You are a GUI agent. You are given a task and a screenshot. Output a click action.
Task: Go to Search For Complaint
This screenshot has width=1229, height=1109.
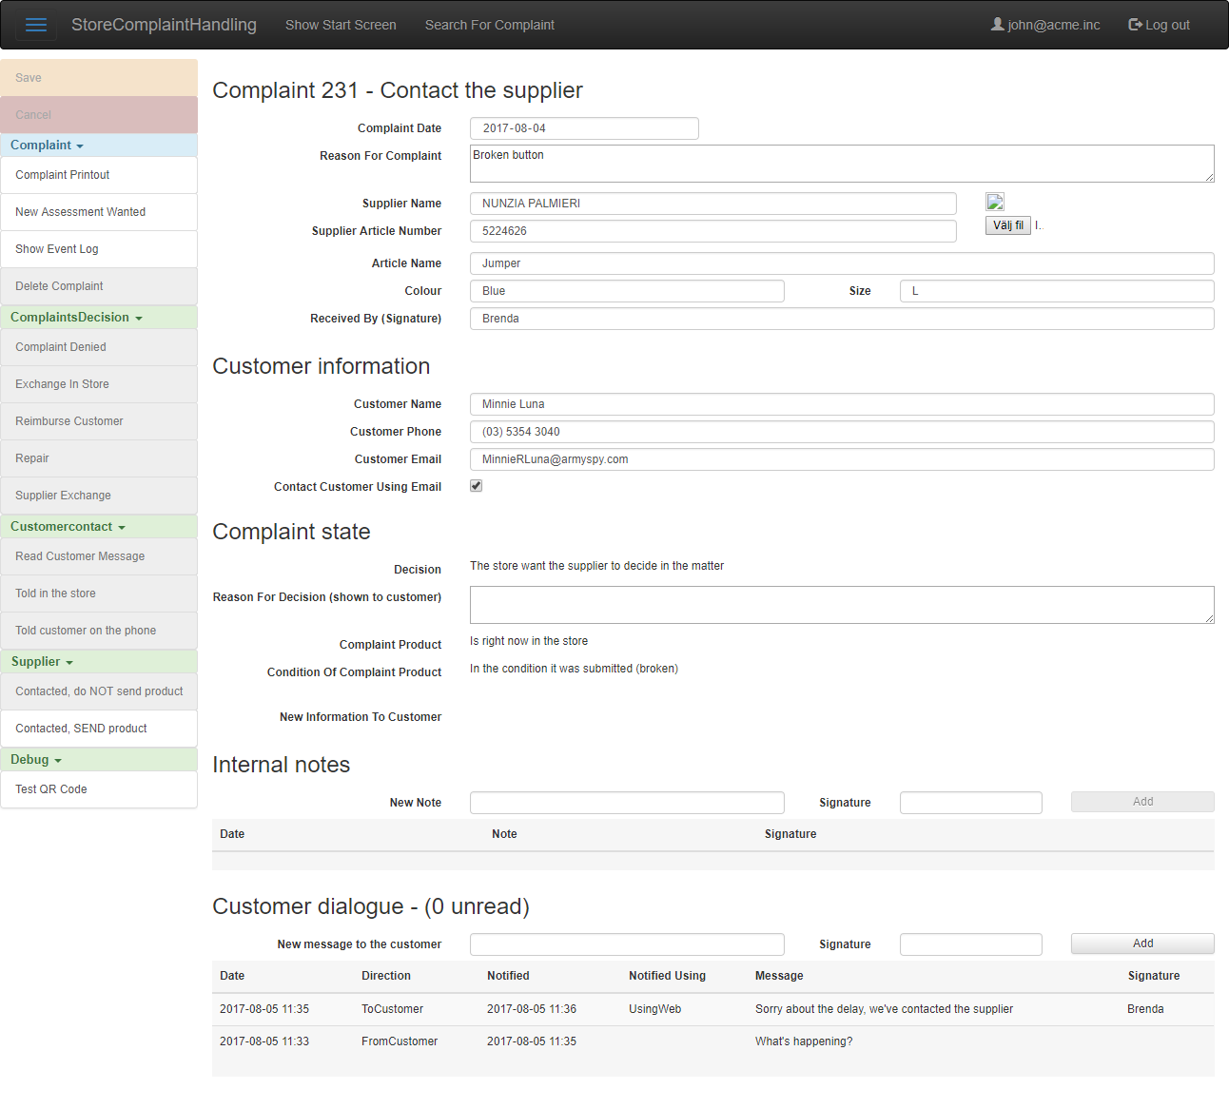click(x=489, y=25)
